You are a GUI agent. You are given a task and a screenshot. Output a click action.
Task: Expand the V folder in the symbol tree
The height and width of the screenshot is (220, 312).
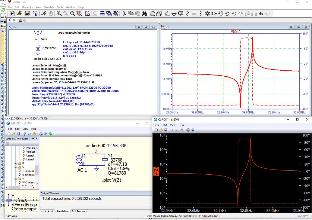(x=15, y=179)
